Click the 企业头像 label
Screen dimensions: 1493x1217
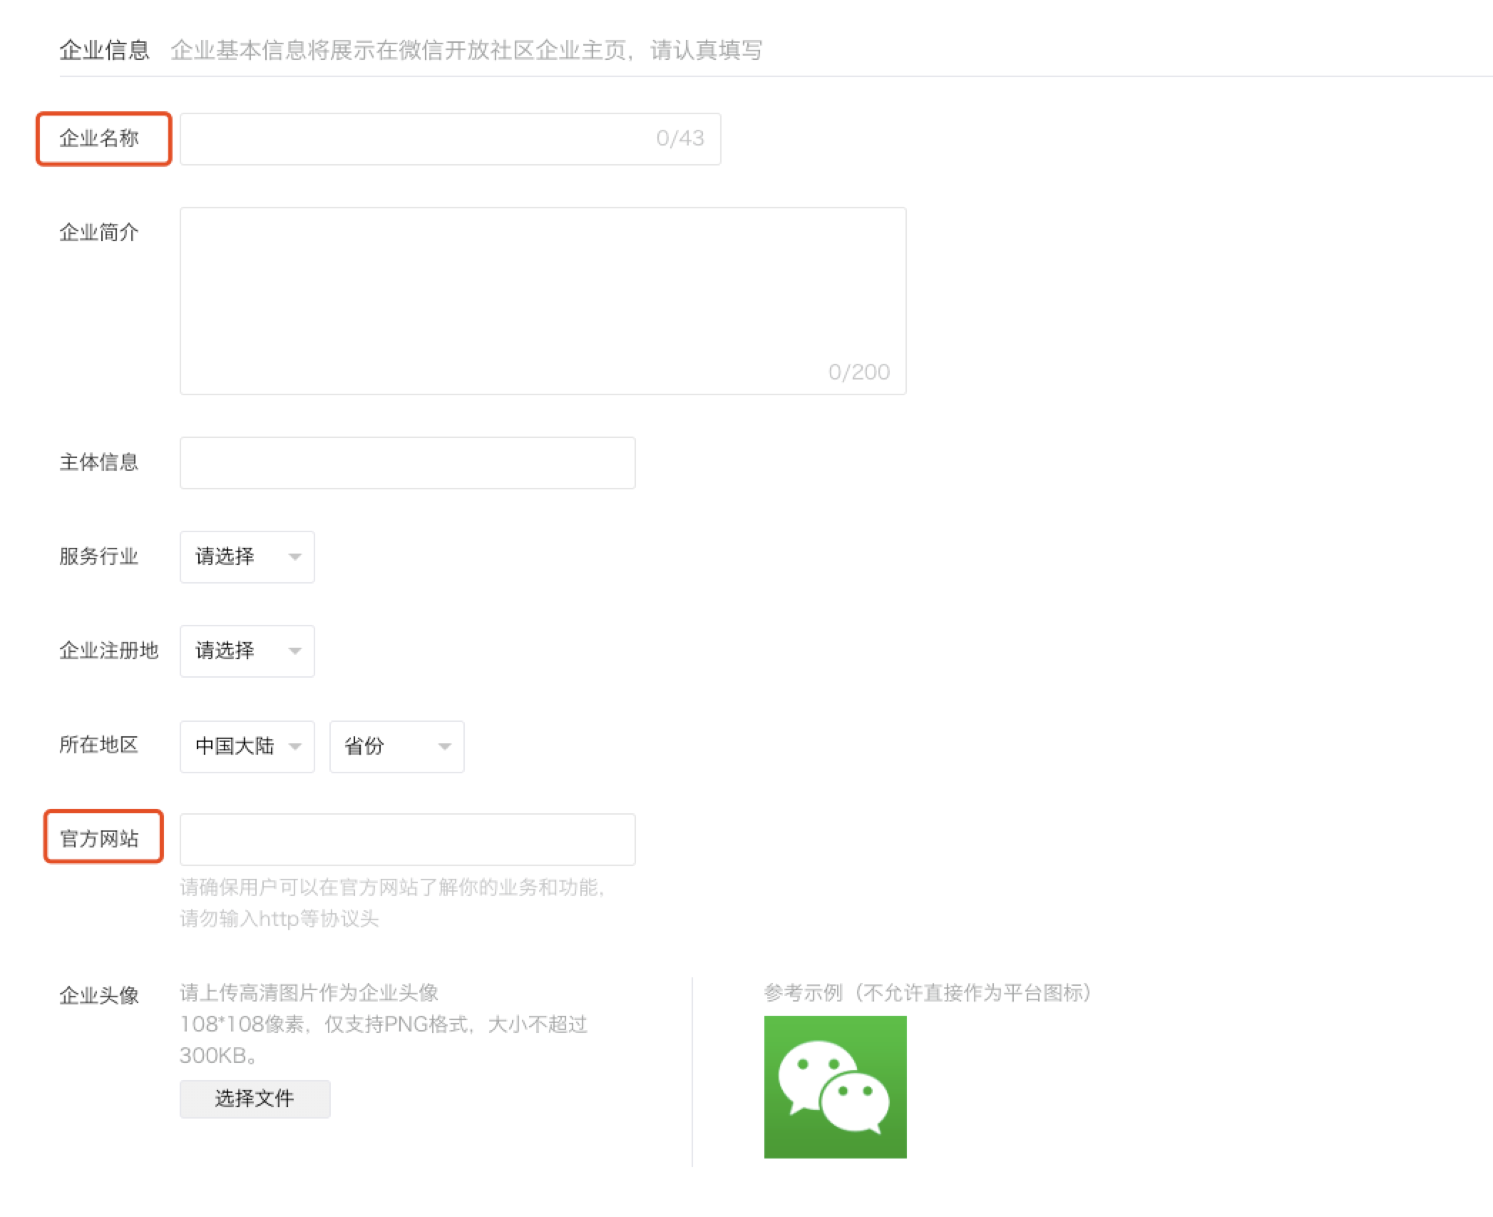pyautogui.click(x=99, y=995)
